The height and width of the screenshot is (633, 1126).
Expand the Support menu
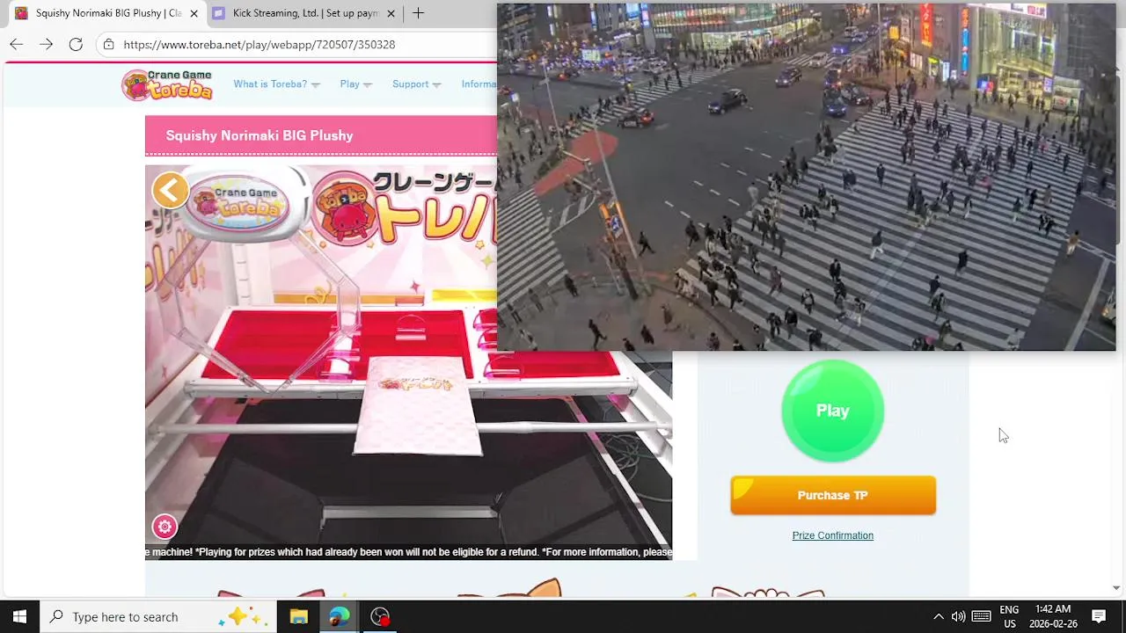tap(417, 84)
